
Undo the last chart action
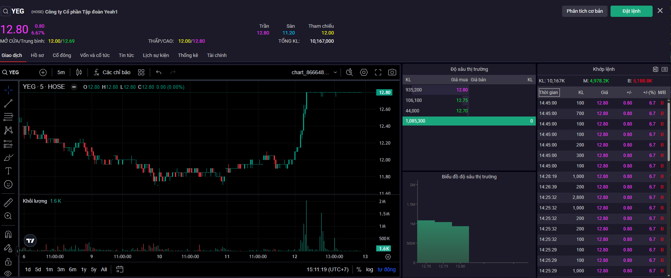[x=159, y=72]
